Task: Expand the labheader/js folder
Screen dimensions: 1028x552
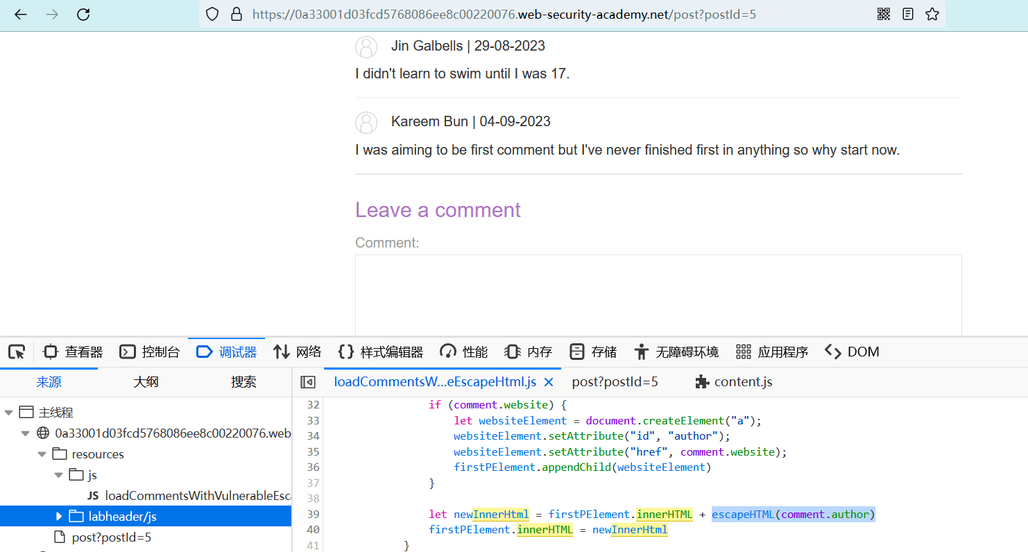Action: [59, 517]
